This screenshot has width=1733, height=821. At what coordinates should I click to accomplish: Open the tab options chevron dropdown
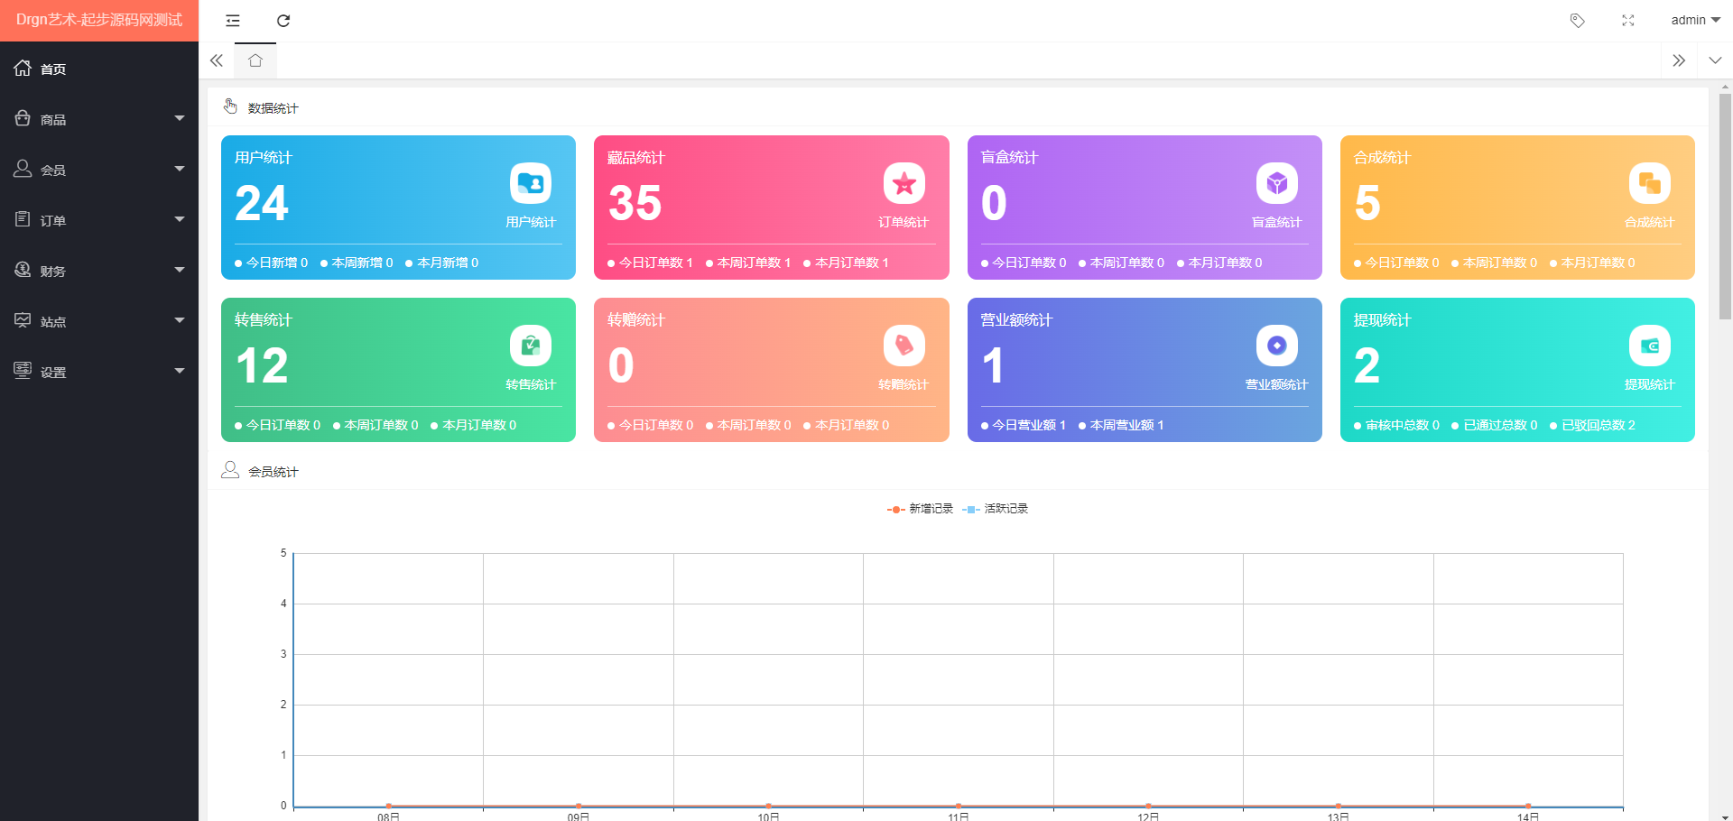[1715, 60]
